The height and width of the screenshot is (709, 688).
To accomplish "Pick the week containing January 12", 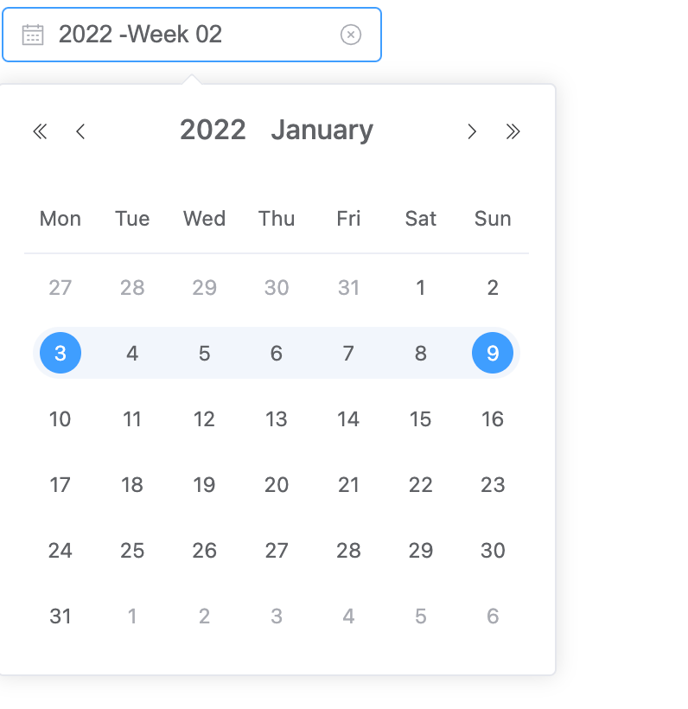I will (204, 418).
